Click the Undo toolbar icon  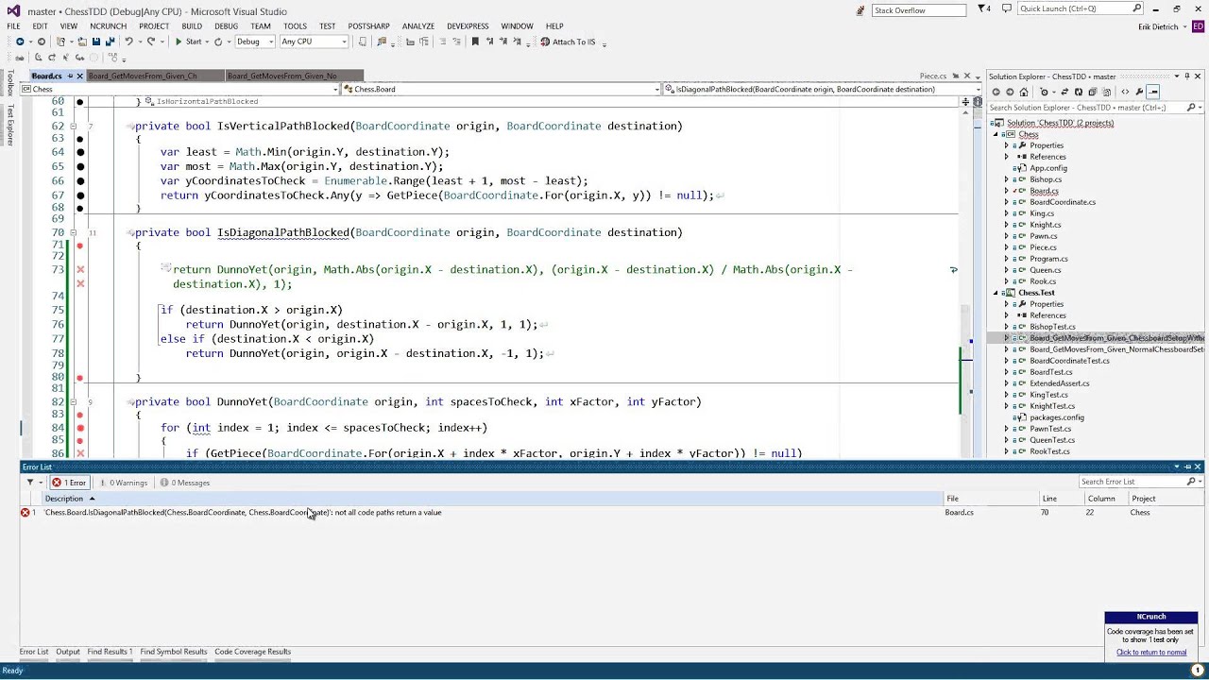click(128, 42)
